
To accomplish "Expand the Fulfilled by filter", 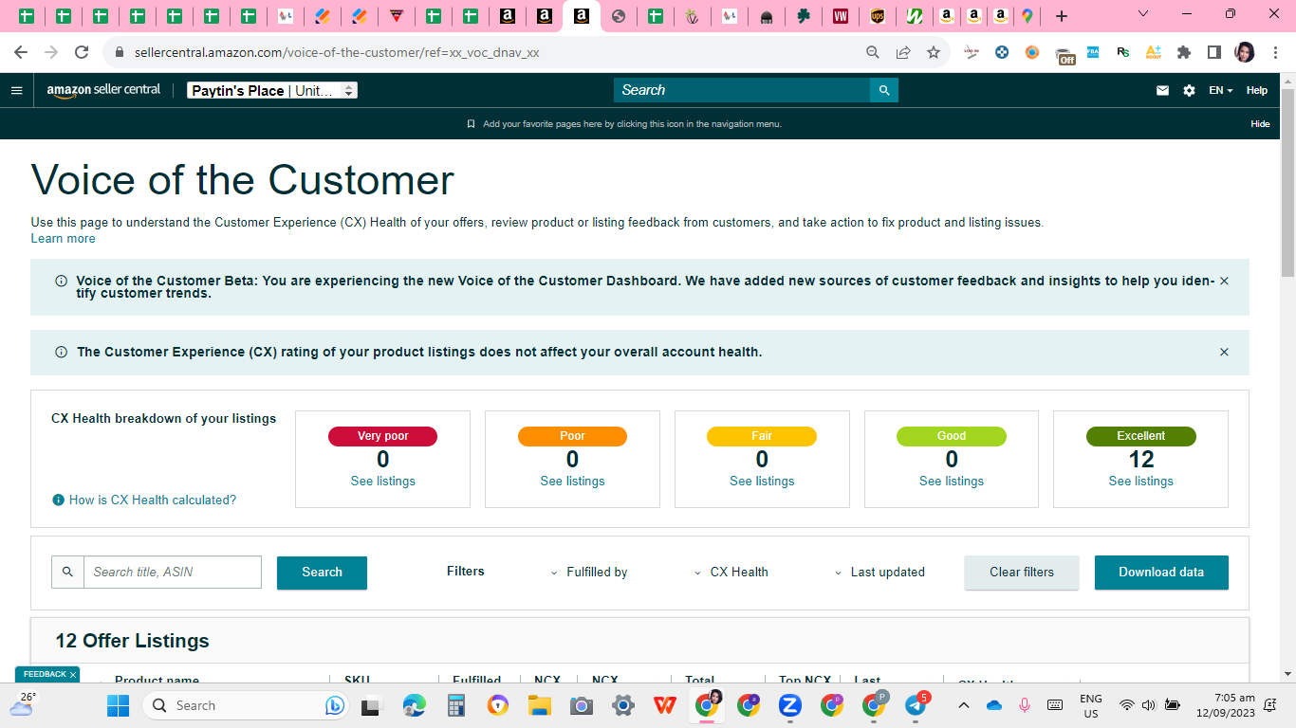I will [x=588, y=572].
